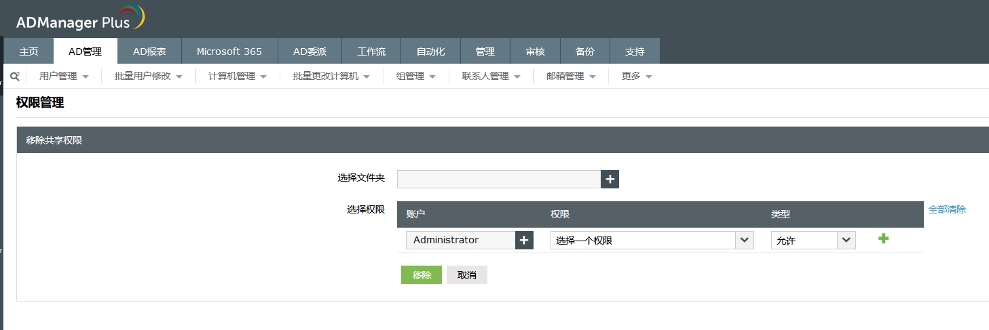Open 选择一个权限 permission dropdown
Viewport: 989px width, 330px height.
652,240
